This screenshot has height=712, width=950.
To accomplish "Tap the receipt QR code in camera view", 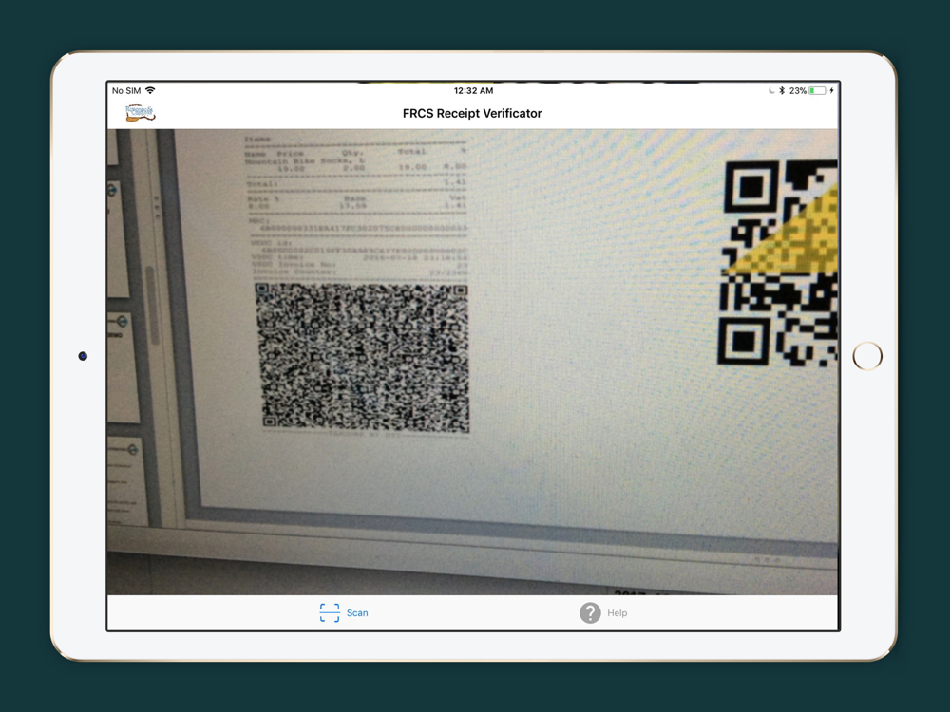I will [x=362, y=357].
